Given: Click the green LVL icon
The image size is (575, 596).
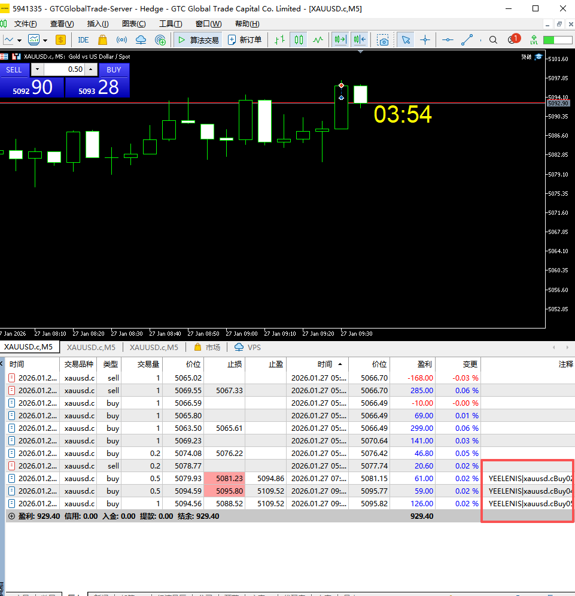Looking at the screenshot, I should tap(534, 40).
